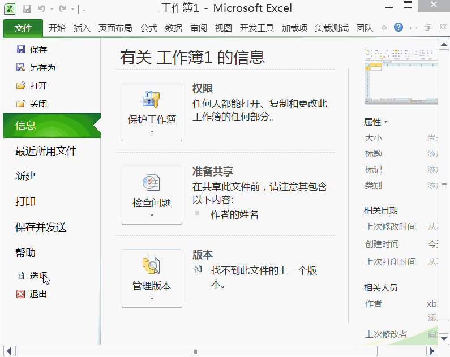Screen dimensions: 450x357
Task: Click the 作者的姓名 text item
Action: [x=234, y=214]
